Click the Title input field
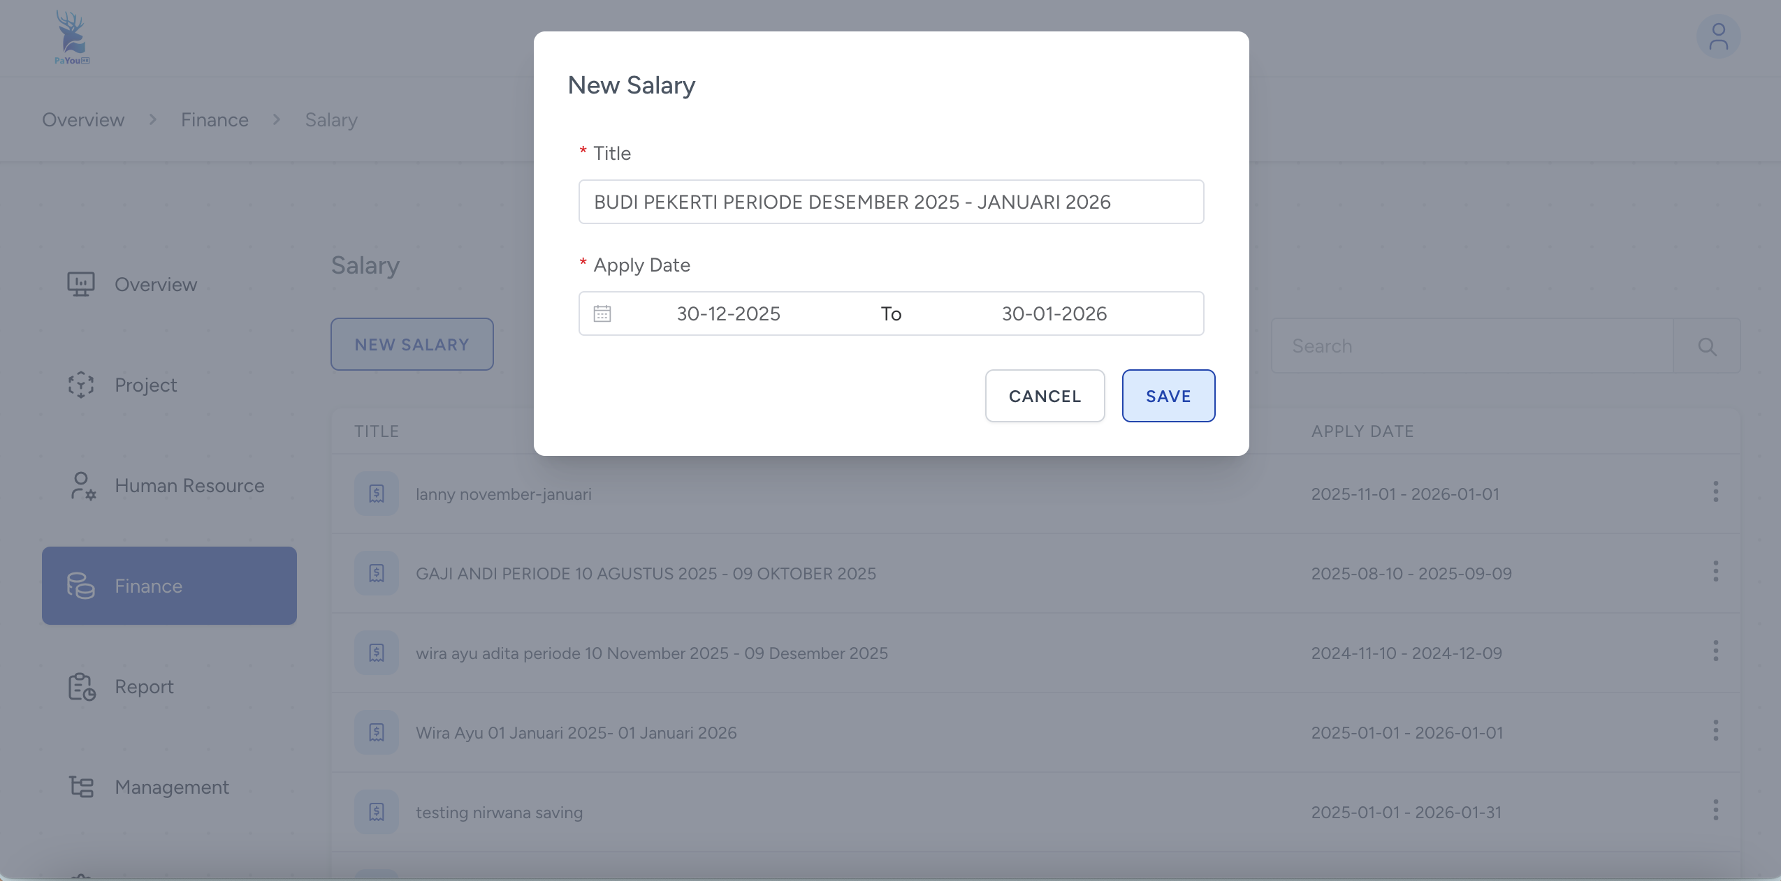 [891, 202]
